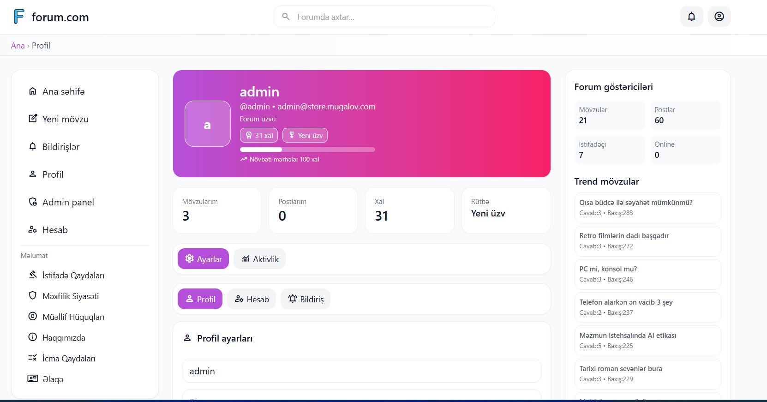This screenshot has width=767, height=402.
Task: Click the notification bell icon in header
Action: coord(691,17)
